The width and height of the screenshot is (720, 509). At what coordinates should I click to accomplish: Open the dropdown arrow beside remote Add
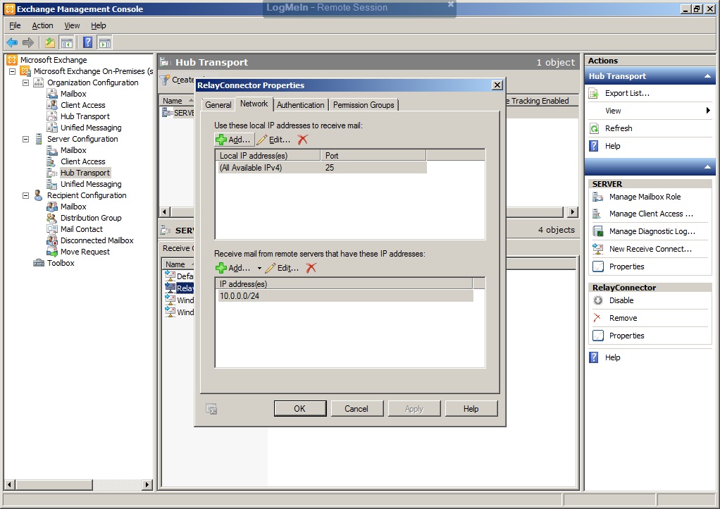click(x=259, y=269)
